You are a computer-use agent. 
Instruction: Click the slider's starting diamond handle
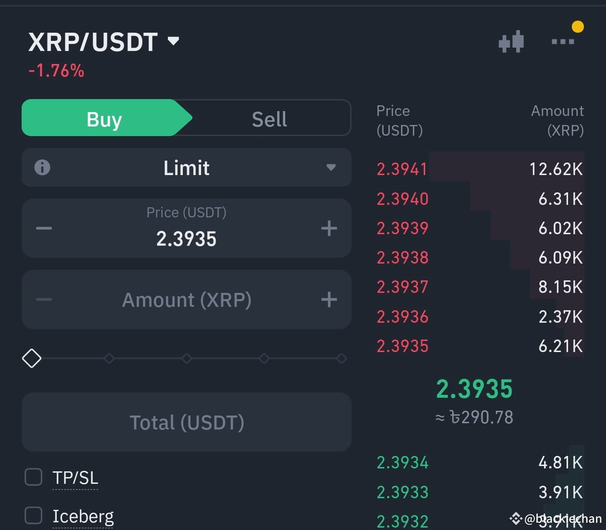(32, 358)
